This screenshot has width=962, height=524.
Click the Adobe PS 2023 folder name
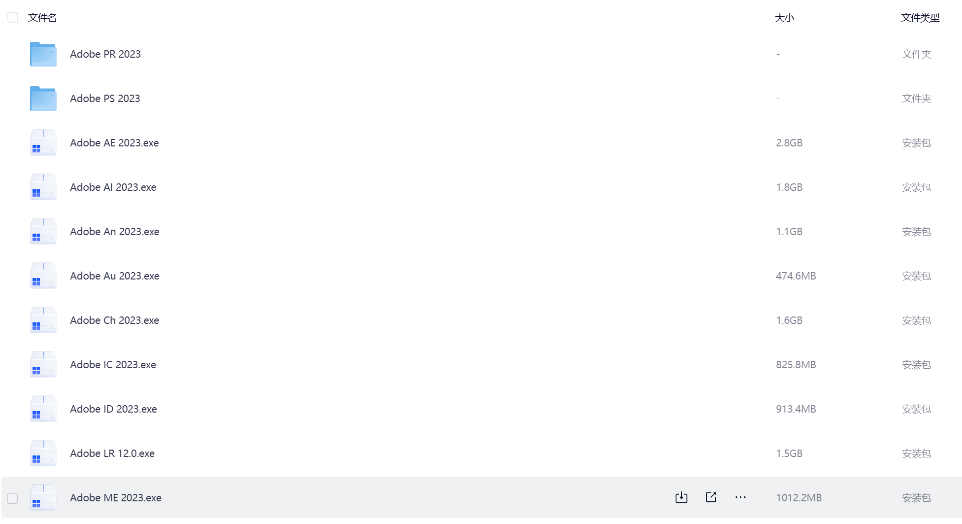[x=105, y=99]
